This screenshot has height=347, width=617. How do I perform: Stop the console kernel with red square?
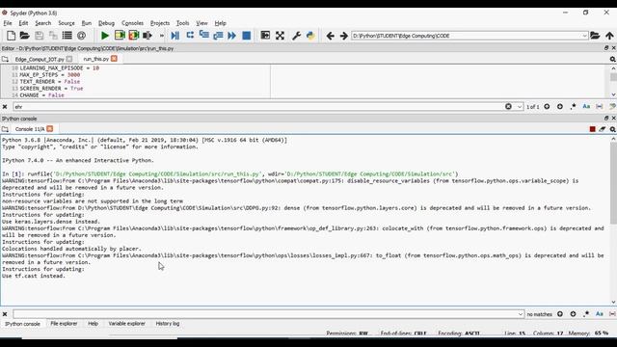[593, 129]
